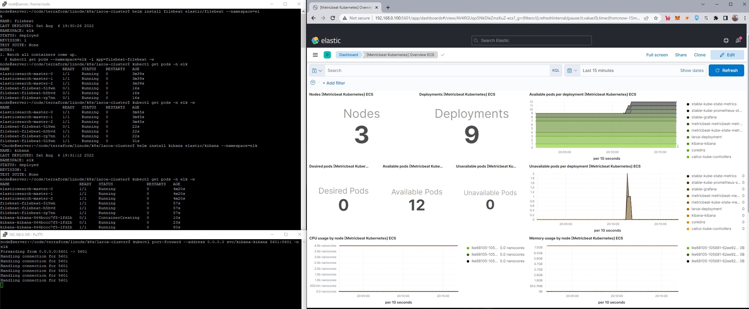Click the Dashboard breadcrumb

click(x=349, y=55)
